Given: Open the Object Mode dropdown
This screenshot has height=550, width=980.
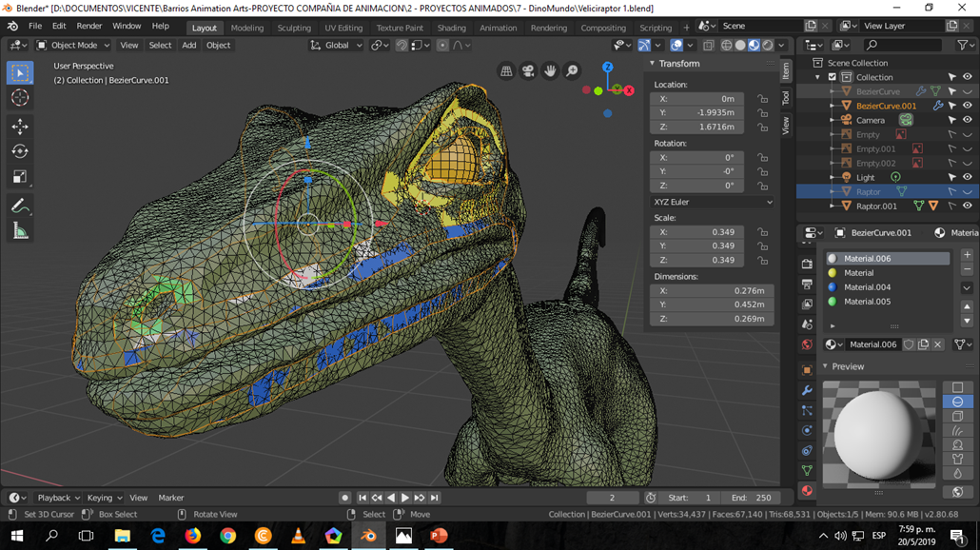Looking at the screenshot, I should coord(73,45).
